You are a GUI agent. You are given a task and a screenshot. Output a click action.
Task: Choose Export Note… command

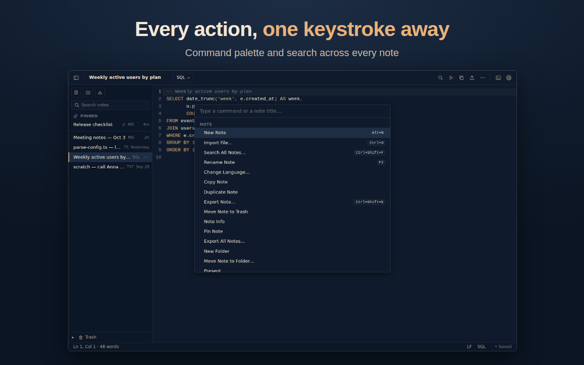(292, 202)
